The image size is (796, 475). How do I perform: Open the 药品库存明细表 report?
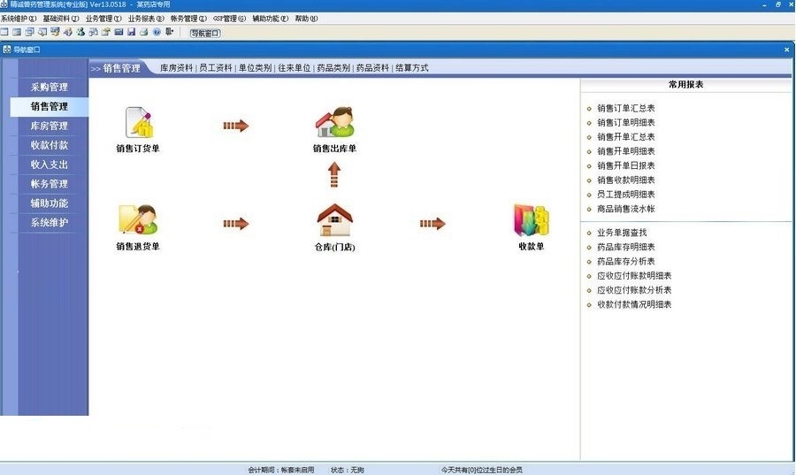pos(626,247)
